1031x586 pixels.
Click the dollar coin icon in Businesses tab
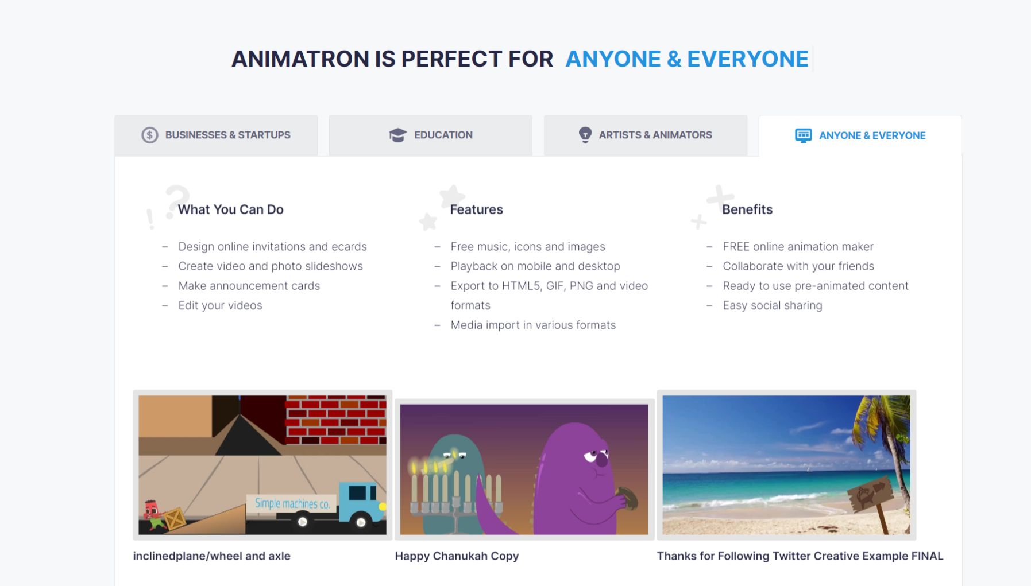[150, 135]
